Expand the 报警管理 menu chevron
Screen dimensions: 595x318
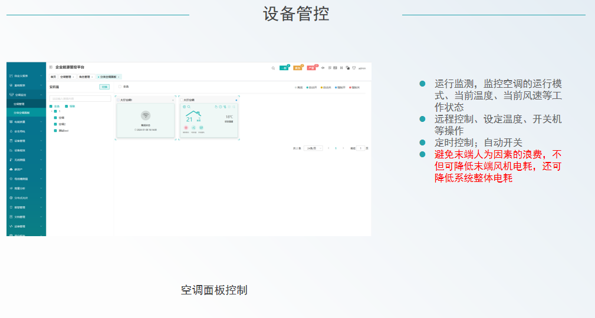point(41,207)
